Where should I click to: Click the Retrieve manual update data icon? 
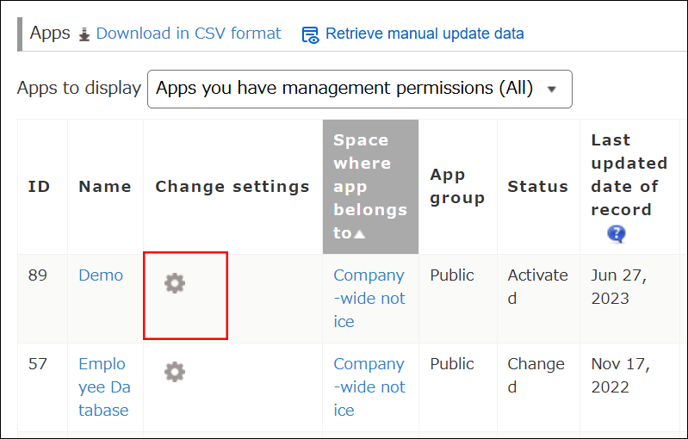(x=310, y=34)
